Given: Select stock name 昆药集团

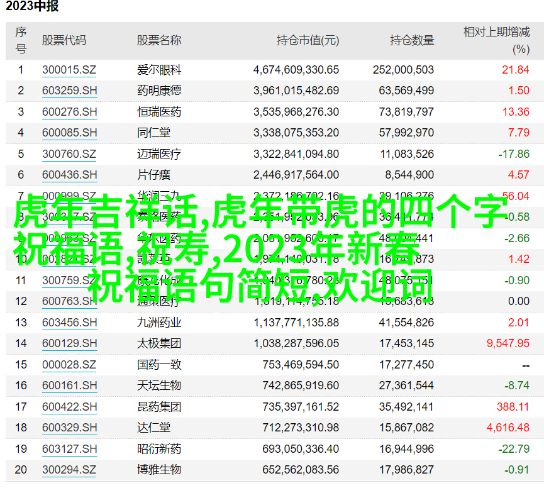Looking at the screenshot, I should coord(159,407).
